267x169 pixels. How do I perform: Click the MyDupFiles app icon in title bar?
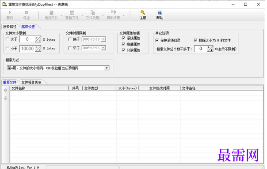click(4, 4)
